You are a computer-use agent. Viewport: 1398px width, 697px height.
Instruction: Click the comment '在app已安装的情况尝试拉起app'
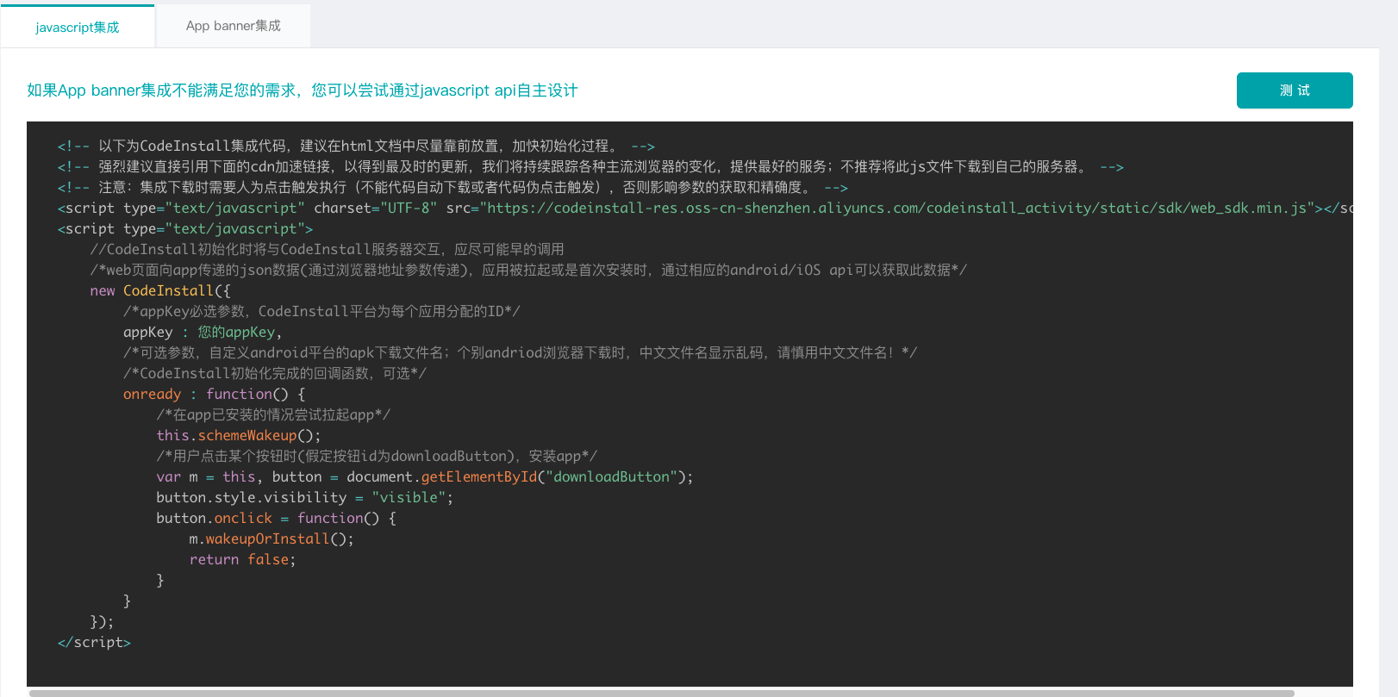(x=273, y=414)
